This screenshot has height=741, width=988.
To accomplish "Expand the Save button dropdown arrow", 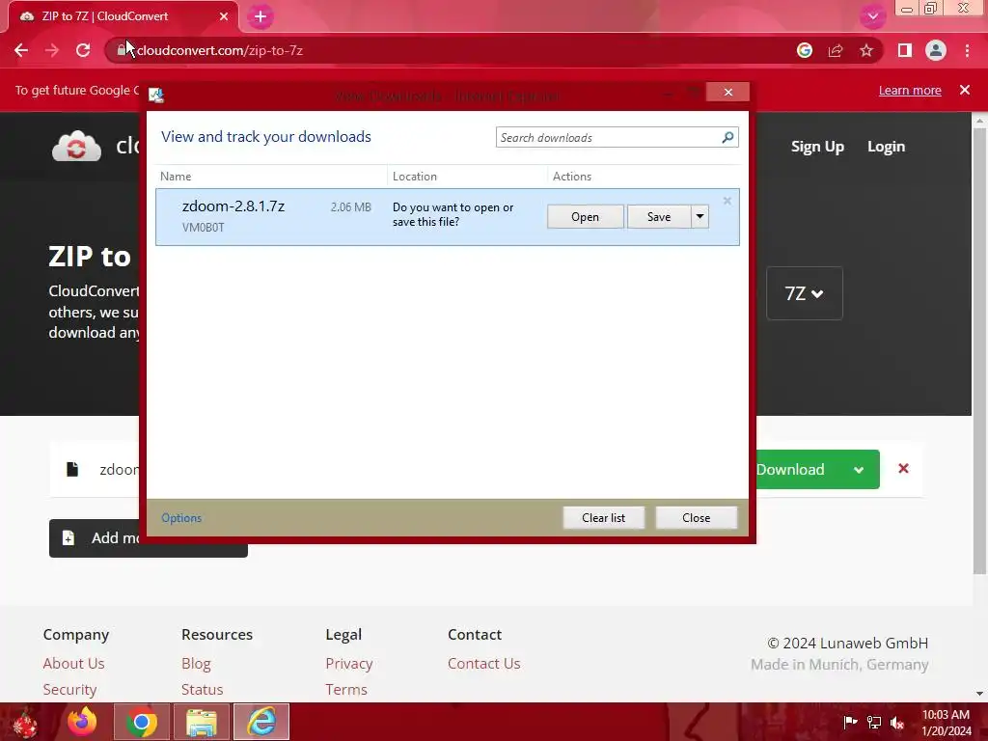I will pos(700,217).
